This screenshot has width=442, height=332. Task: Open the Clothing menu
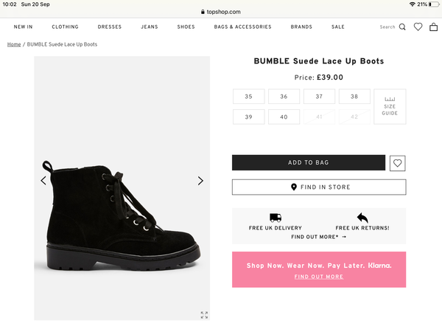click(65, 27)
